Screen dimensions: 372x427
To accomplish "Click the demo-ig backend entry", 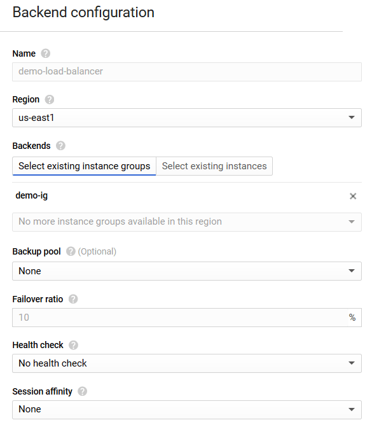I will [x=32, y=195].
